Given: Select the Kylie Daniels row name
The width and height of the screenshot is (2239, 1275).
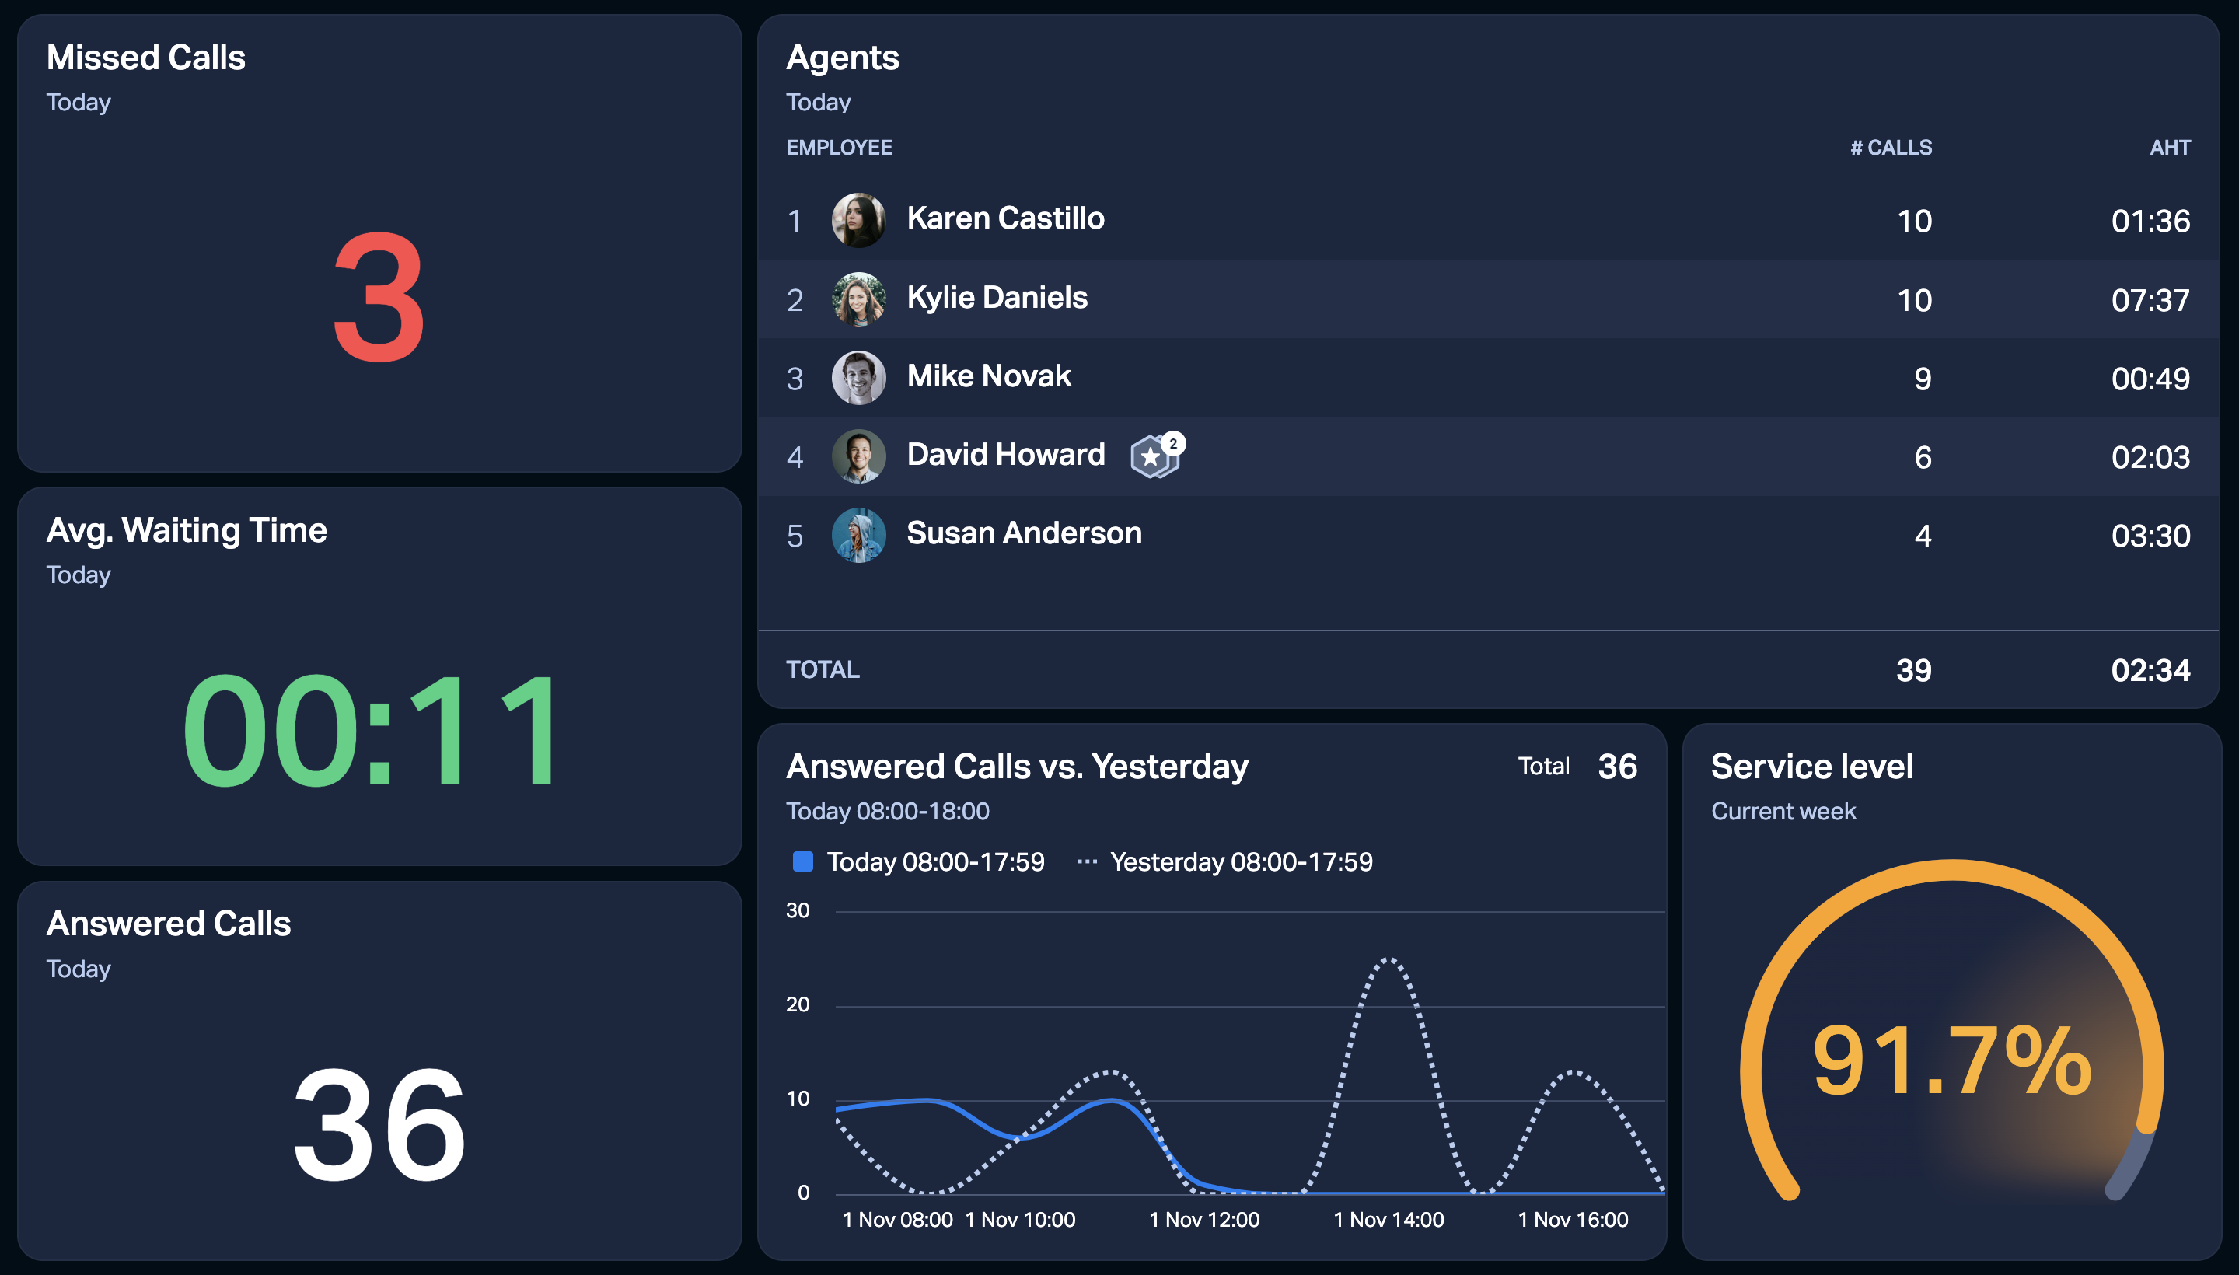Looking at the screenshot, I should pyautogui.click(x=997, y=298).
